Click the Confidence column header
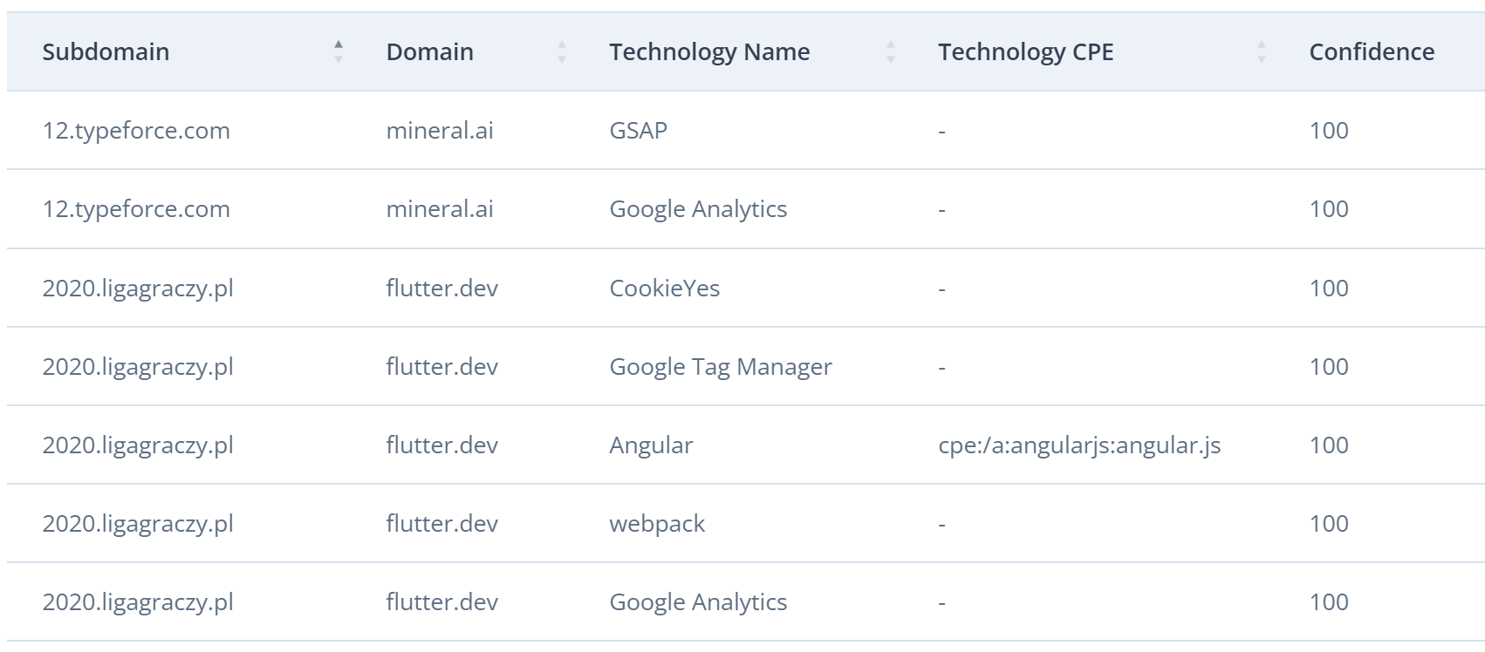Screen dimensions: 1485x652 click(1372, 52)
